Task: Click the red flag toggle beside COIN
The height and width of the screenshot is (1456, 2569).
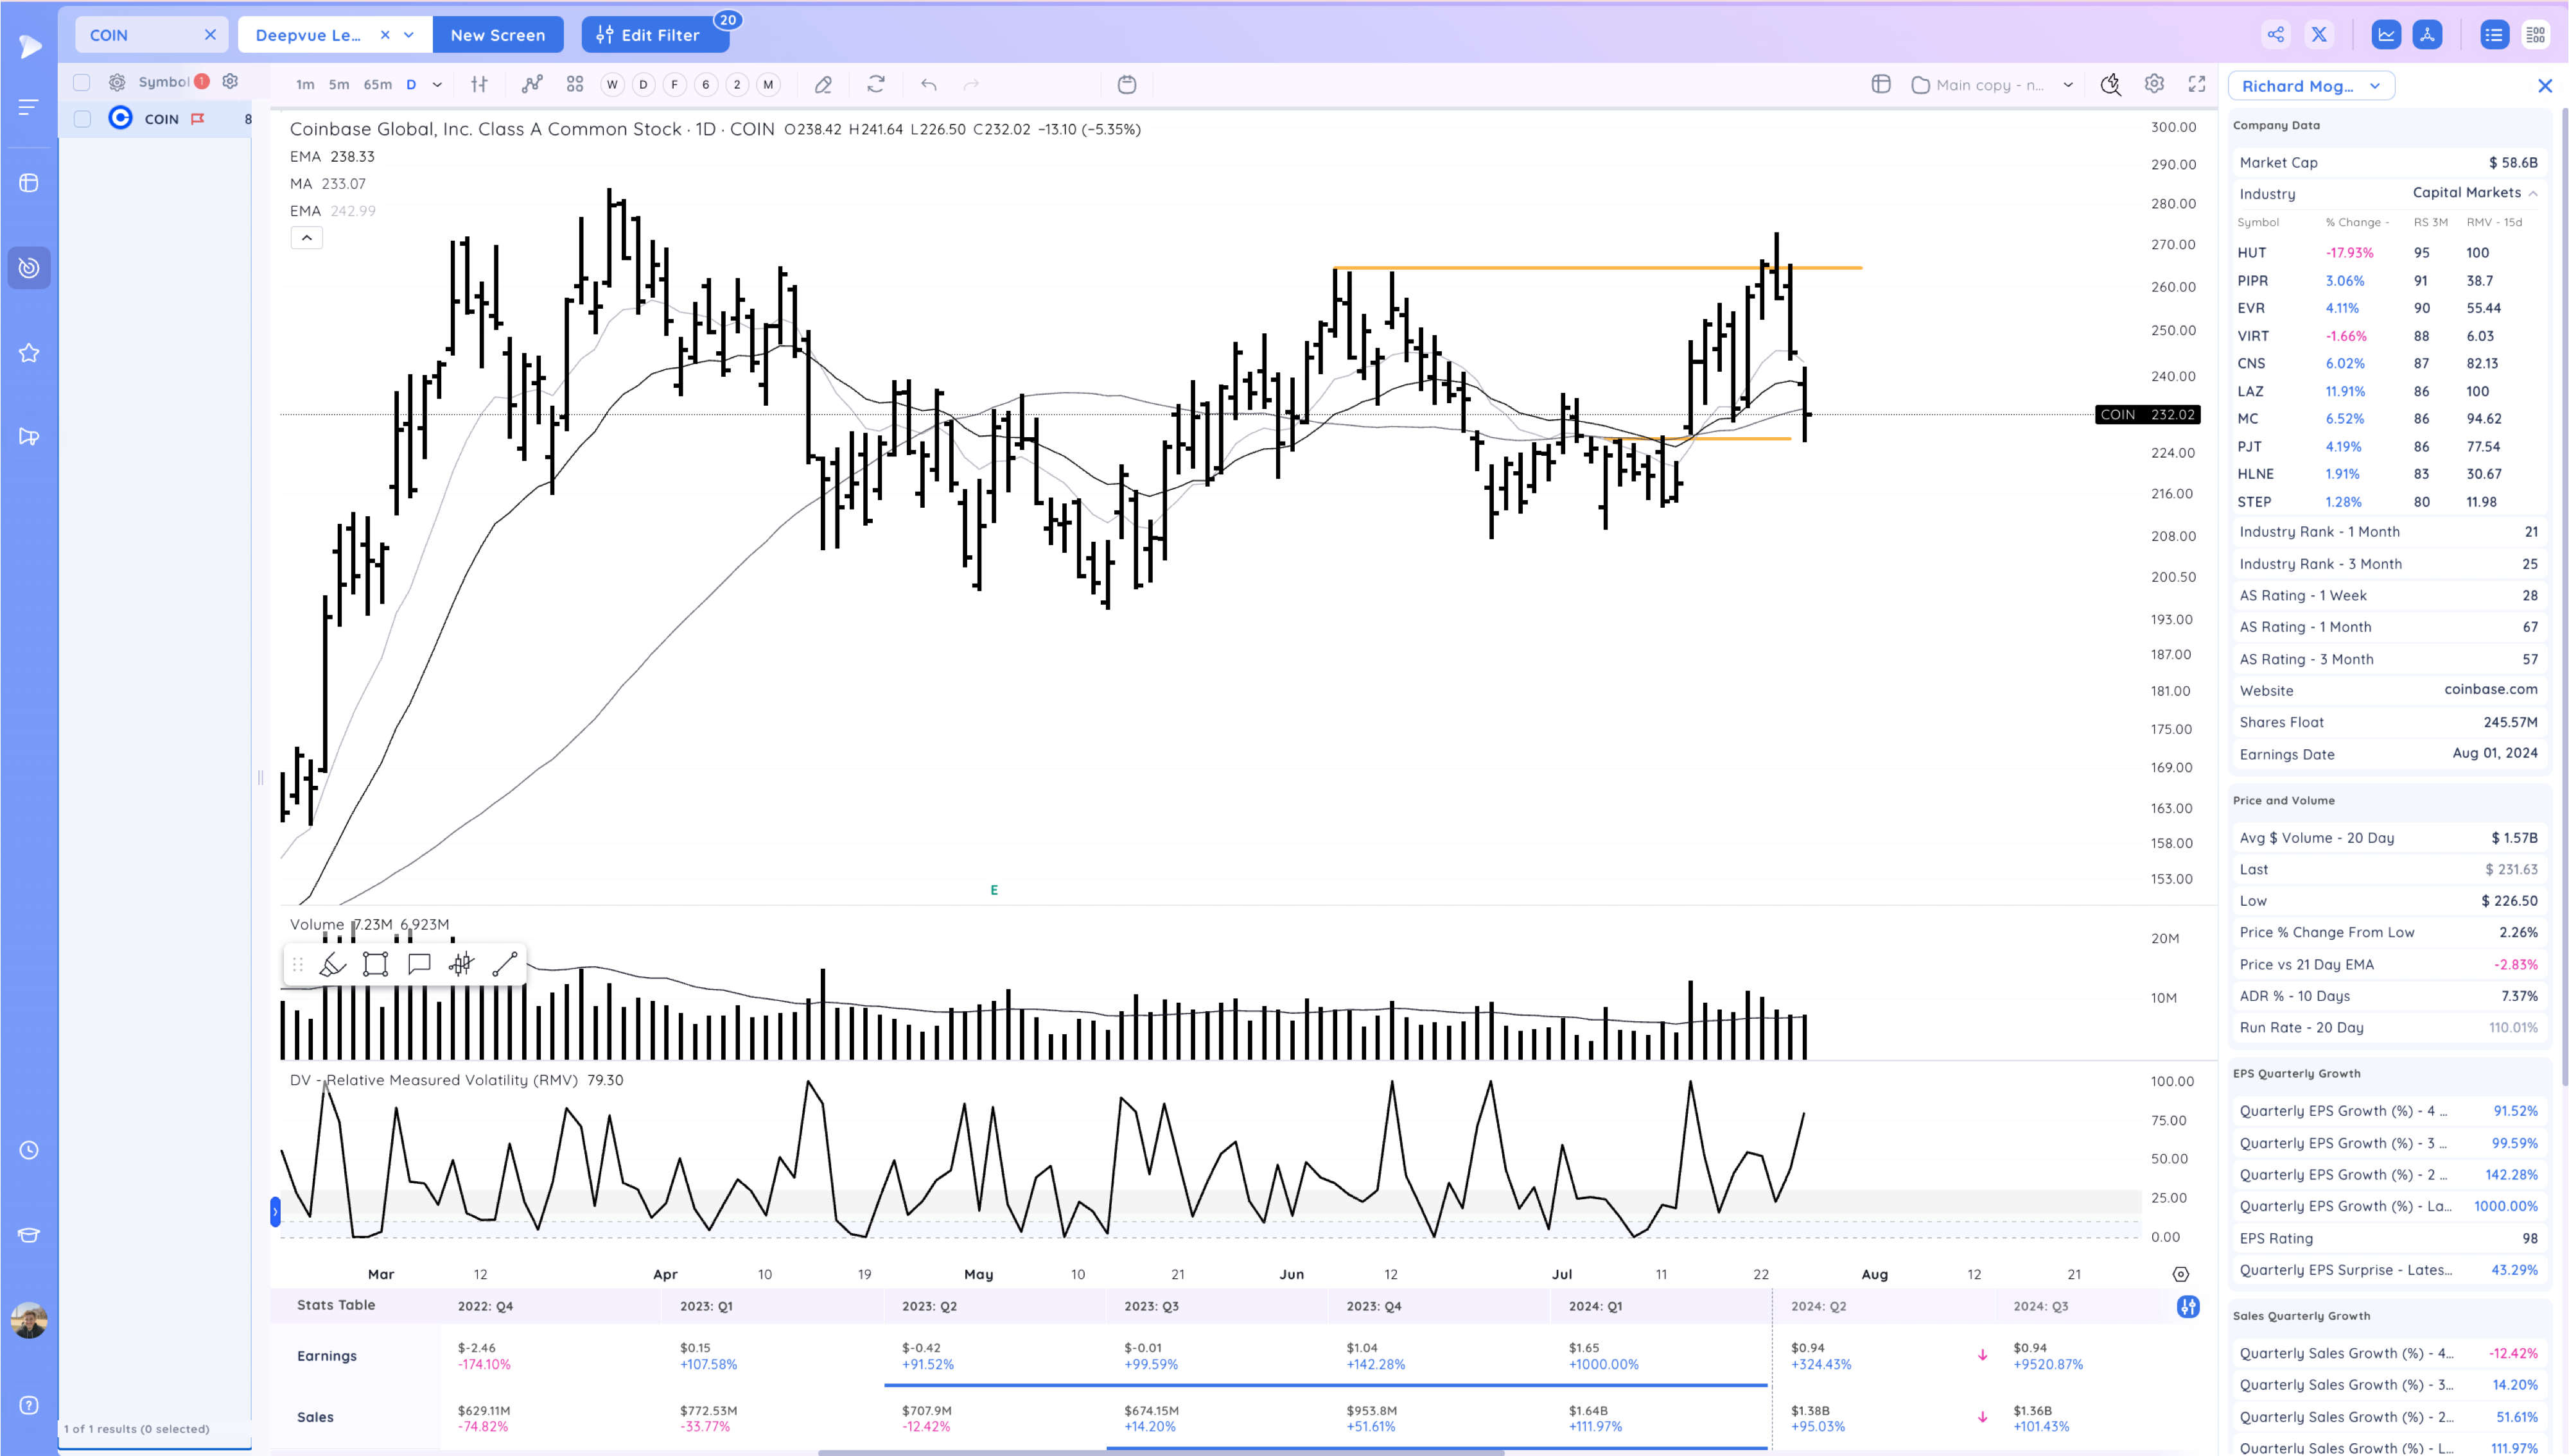Action: point(198,118)
